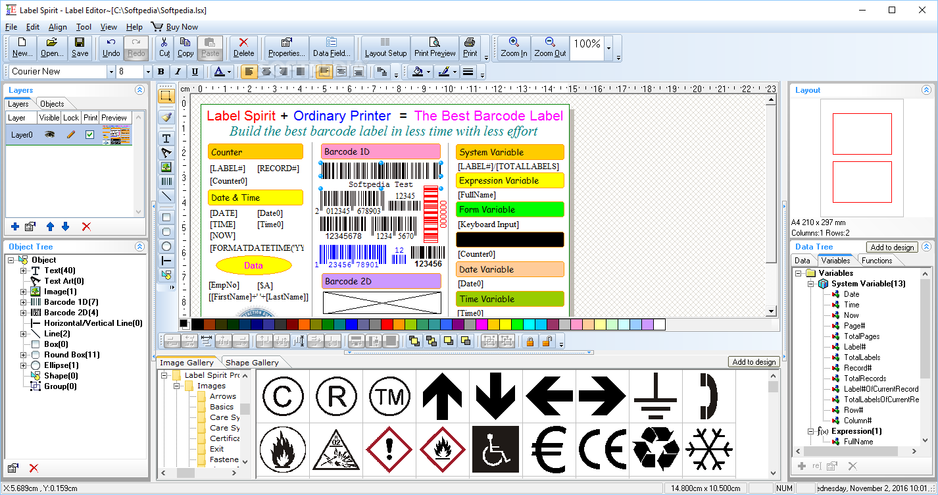Toggle Layer0 visibility eye icon

[49, 134]
